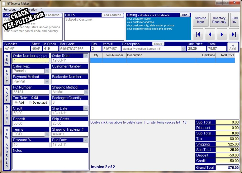Go to the next invoice
The height and width of the screenshot is (173, 242).
pos(222,34)
